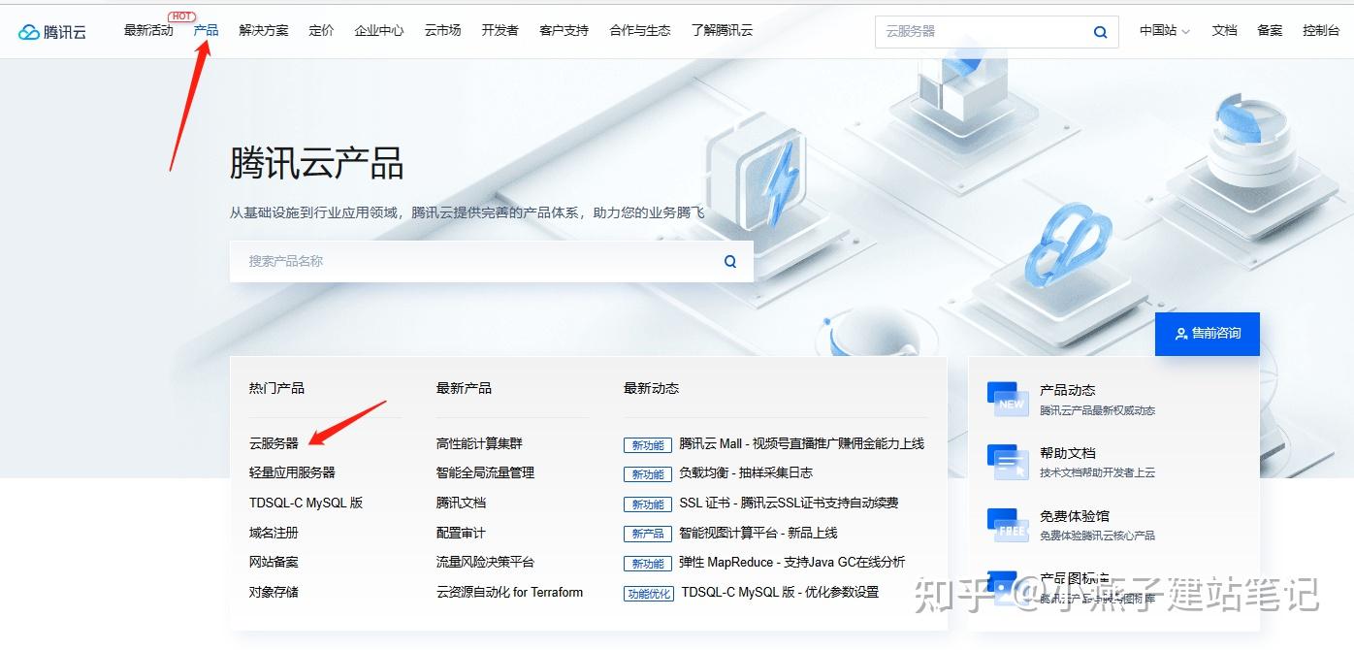Open SSL 证书 auto-renewal news item

(789, 503)
